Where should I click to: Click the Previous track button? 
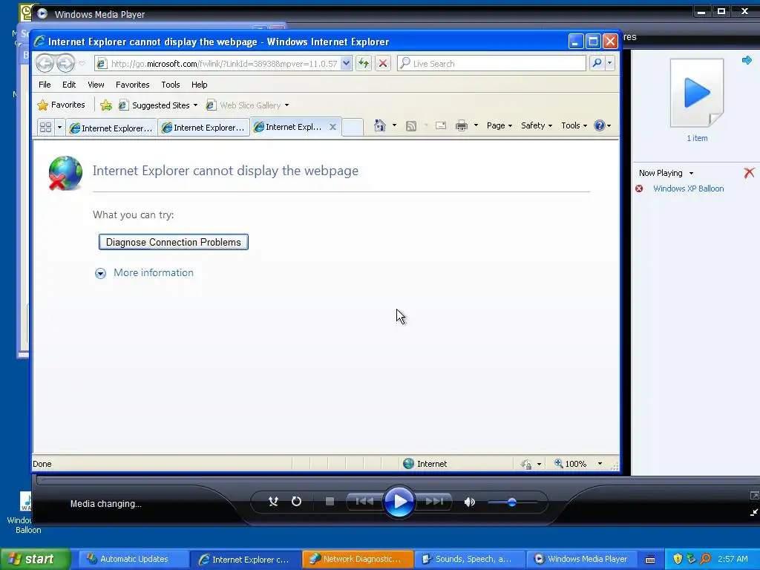pos(365,502)
